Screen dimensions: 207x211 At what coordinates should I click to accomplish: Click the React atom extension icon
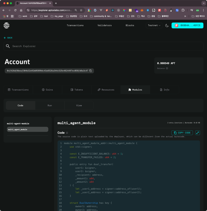113,10
